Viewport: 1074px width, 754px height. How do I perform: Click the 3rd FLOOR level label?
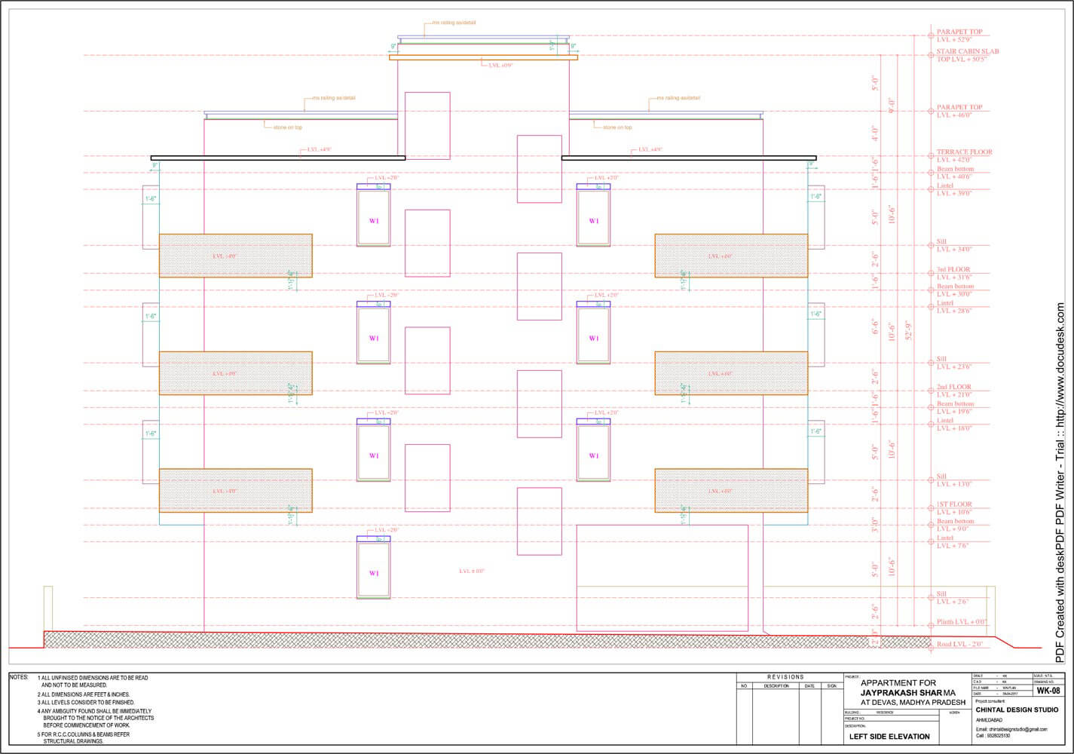click(953, 269)
